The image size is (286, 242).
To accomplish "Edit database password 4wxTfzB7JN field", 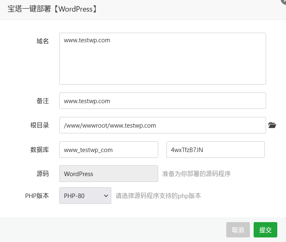I will pos(215,150).
